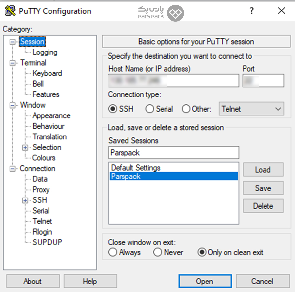Click the Delete session button

(x=263, y=206)
